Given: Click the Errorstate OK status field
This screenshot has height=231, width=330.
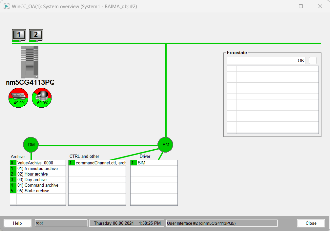Looking at the screenshot, I should pyautogui.click(x=266, y=61).
